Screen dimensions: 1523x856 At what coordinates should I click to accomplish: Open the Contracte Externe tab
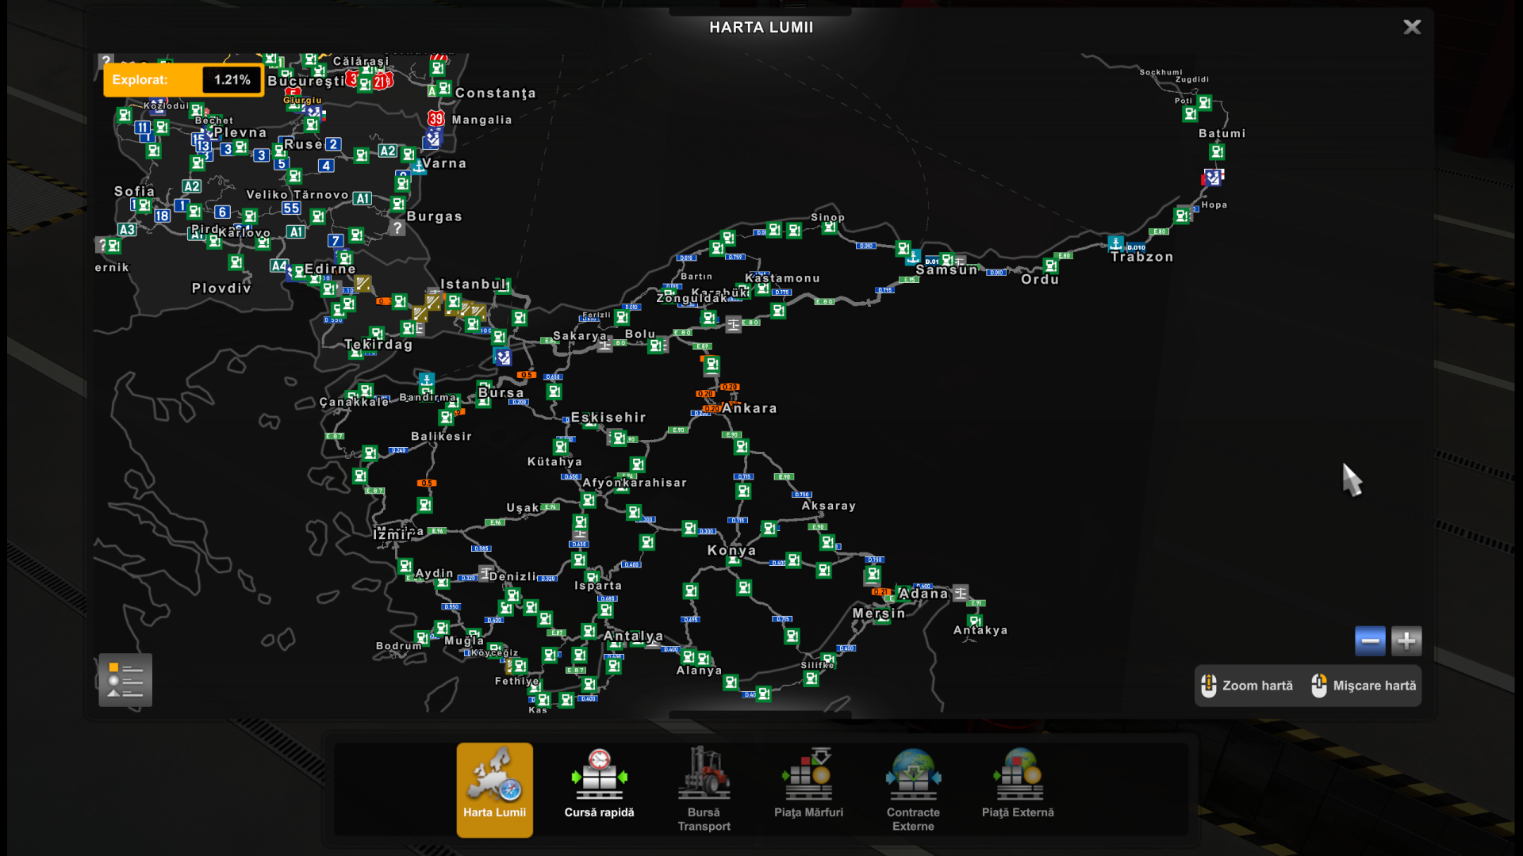point(913,789)
